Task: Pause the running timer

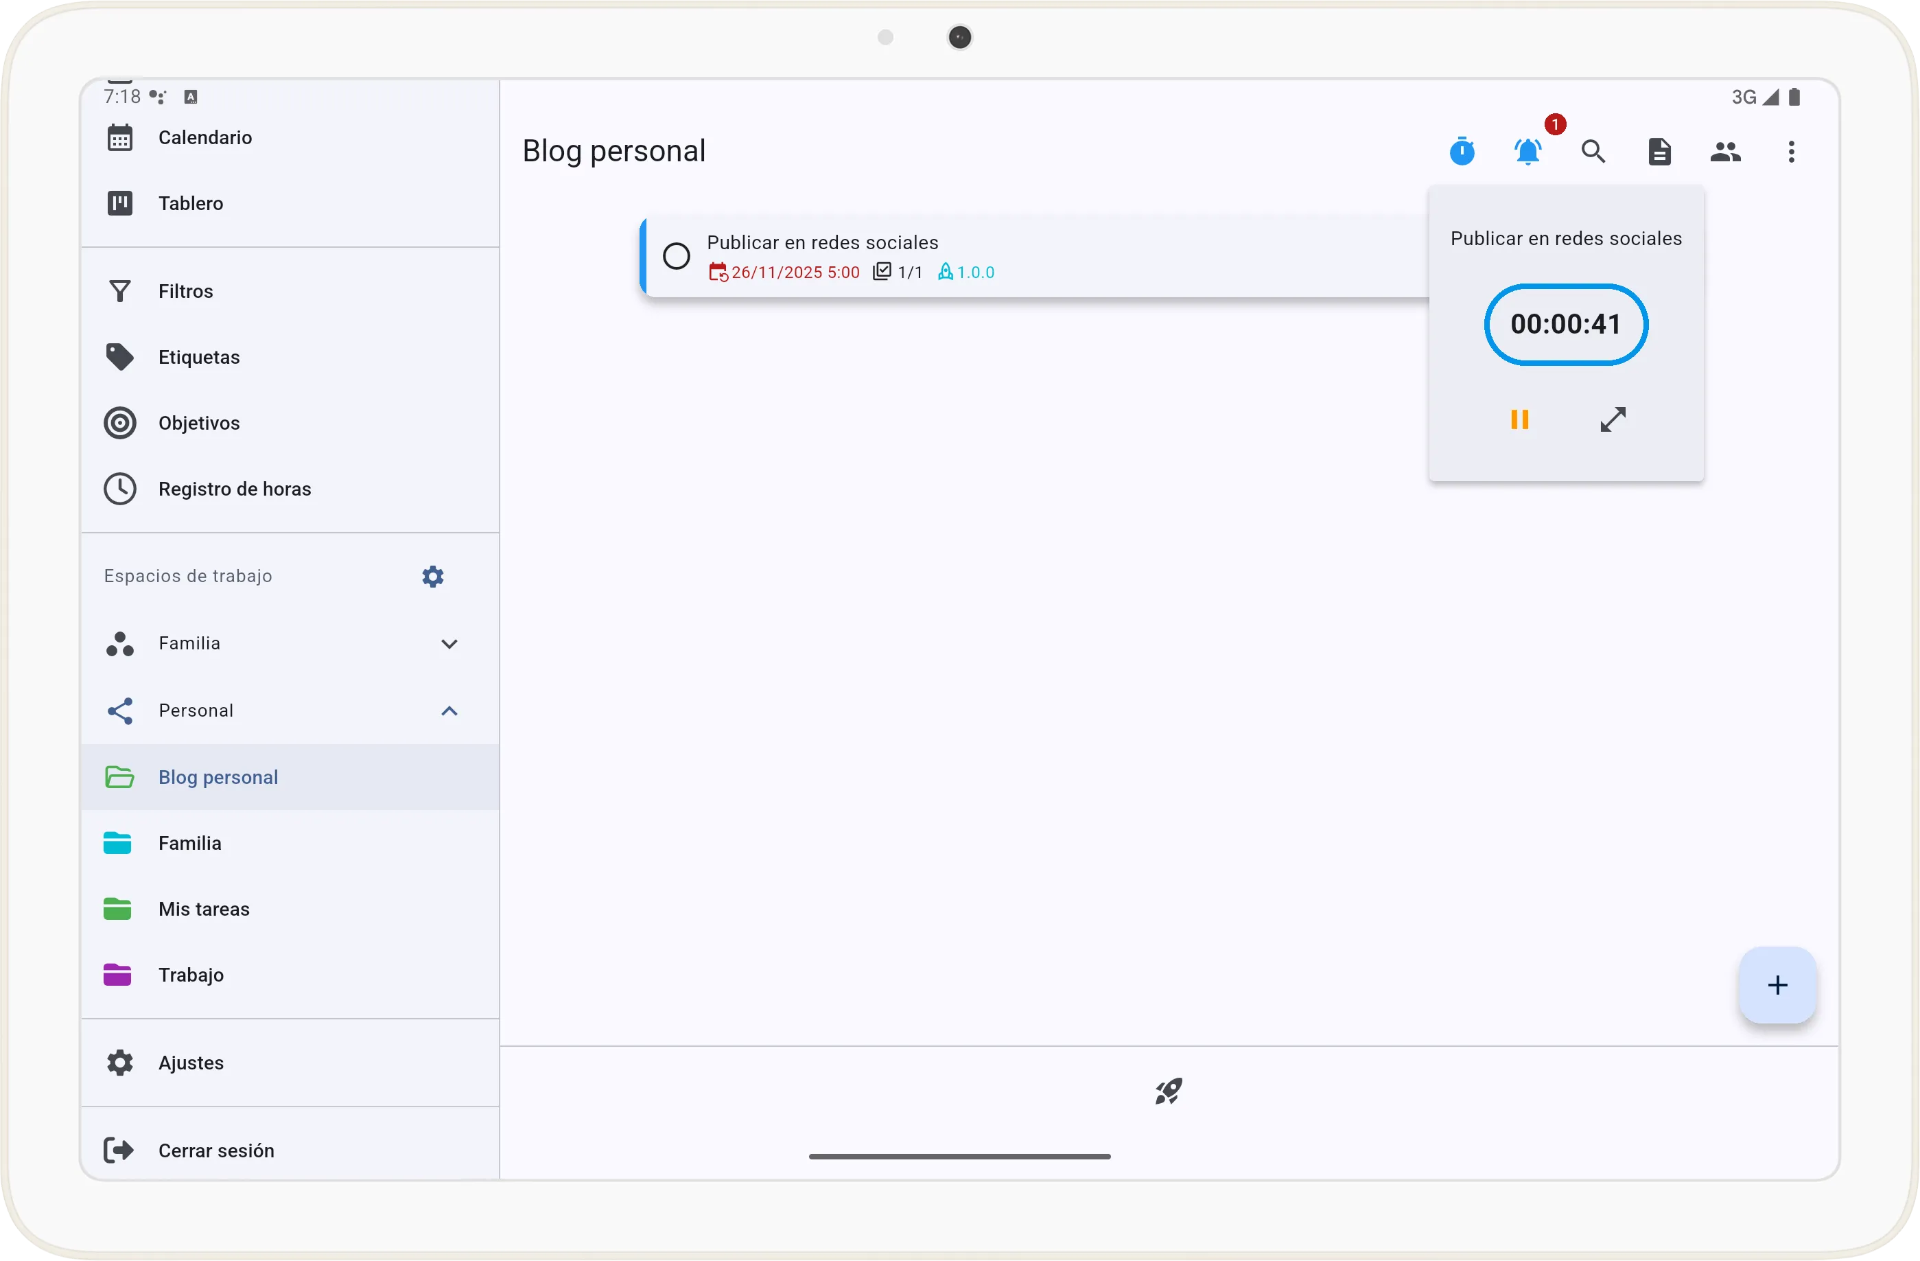Action: 1519,419
